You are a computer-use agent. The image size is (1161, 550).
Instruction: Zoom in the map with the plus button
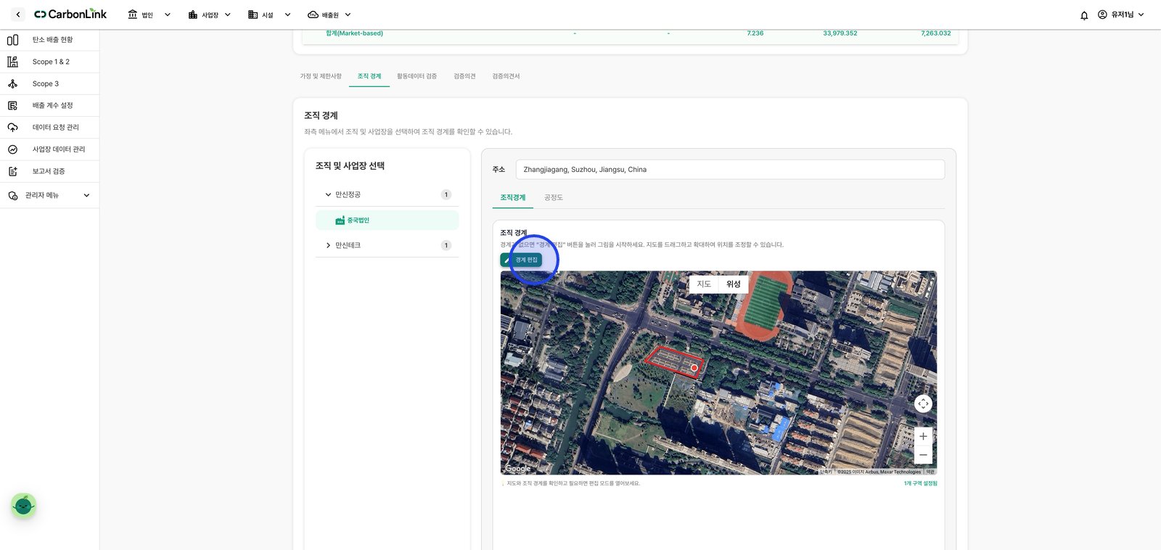click(x=923, y=436)
